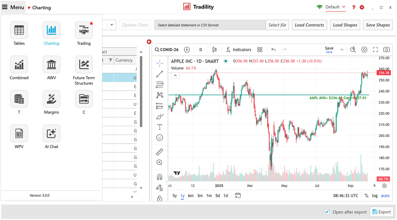Take chart snapshot with camera icon
This screenshot has width=397, height=220.
[386, 50]
